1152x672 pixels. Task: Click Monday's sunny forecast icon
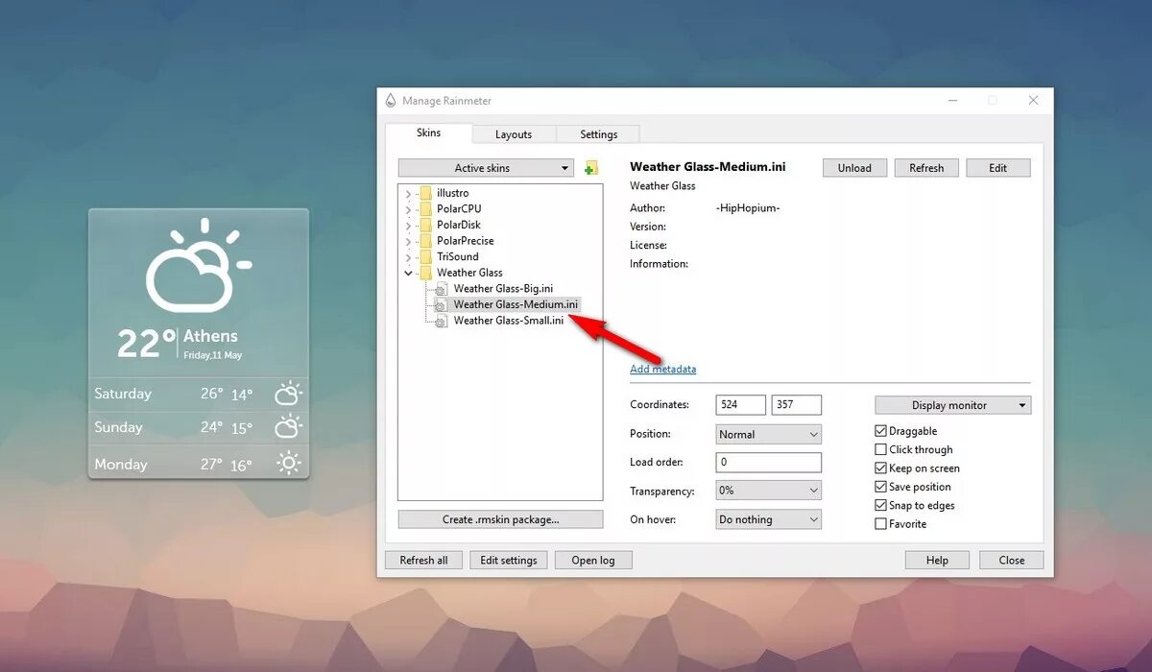[288, 464]
